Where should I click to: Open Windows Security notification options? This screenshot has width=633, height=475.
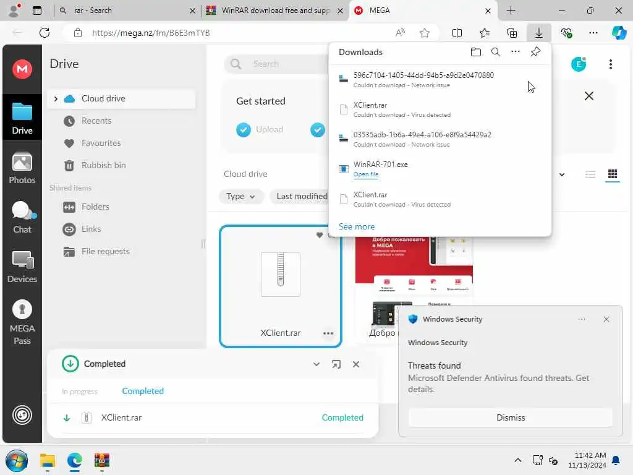(582, 319)
